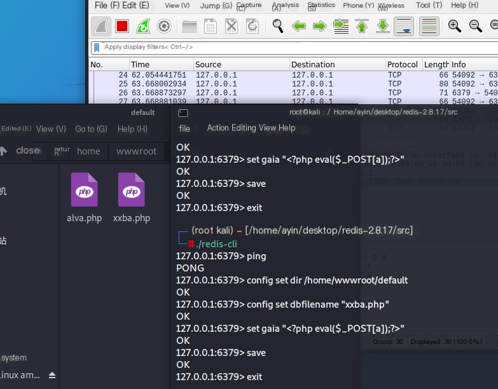The width and height of the screenshot is (498, 389).
Task: Open file manager Edited (E) menu
Action: point(16,128)
